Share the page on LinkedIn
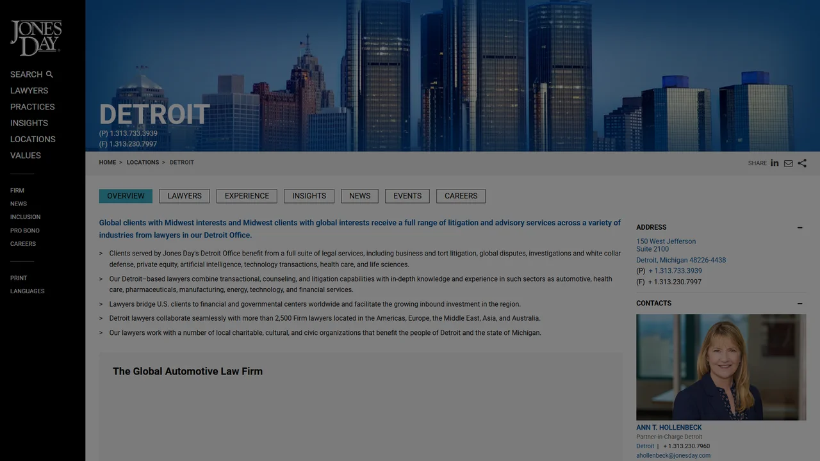Screen dimensions: 820x461 pos(775,163)
